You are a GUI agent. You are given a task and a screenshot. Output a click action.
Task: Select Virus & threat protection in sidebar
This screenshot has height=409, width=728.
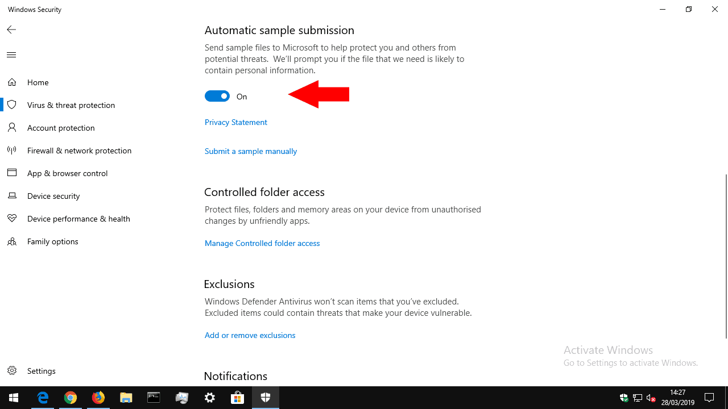[71, 105]
